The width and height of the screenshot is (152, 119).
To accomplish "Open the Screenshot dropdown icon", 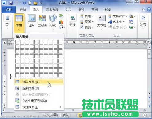I will click(62, 27).
